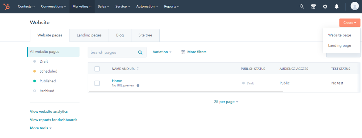Open the Home page link
Image resolution: width=362 pixels, height=138 pixels.
click(117, 81)
